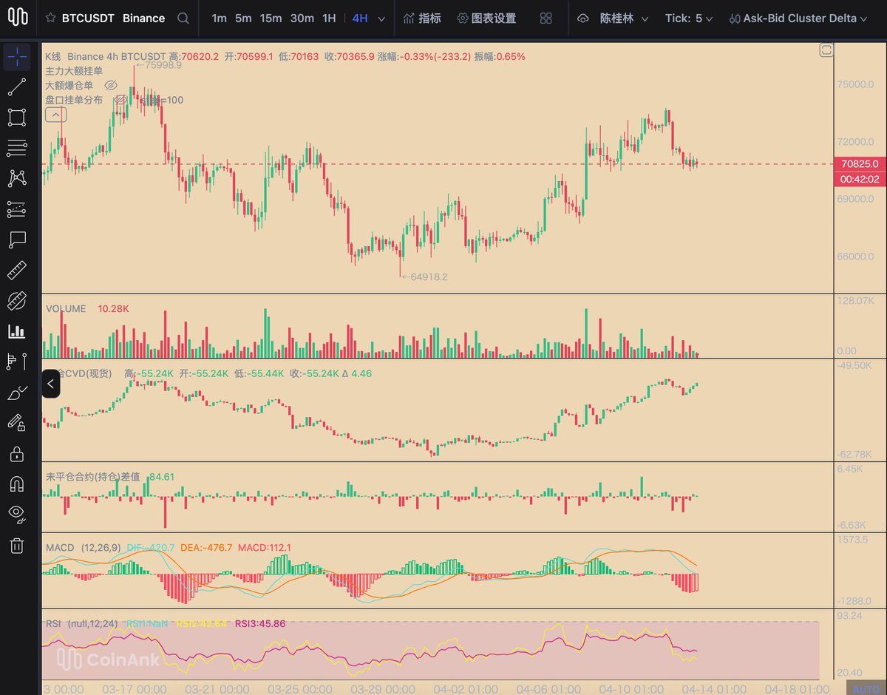Switch to the 1H timeframe
The width and height of the screenshot is (887, 695).
pyautogui.click(x=329, y=18)
